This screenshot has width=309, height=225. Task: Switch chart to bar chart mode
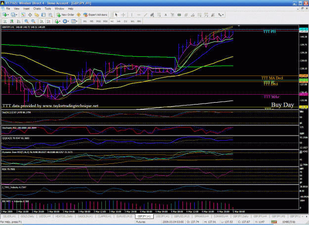point(5,21)
